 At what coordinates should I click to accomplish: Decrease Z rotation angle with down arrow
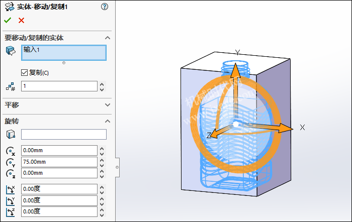102,214
